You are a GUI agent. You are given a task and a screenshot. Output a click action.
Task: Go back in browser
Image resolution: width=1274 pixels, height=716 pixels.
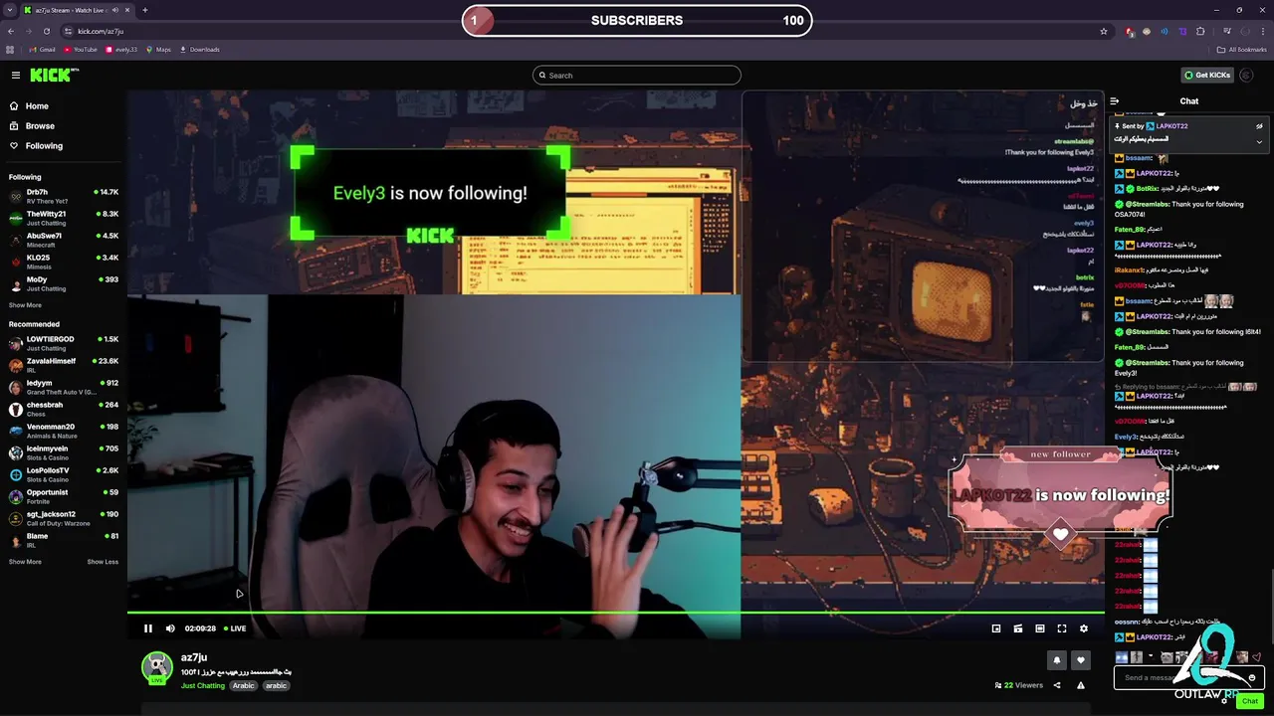[10, 31]
